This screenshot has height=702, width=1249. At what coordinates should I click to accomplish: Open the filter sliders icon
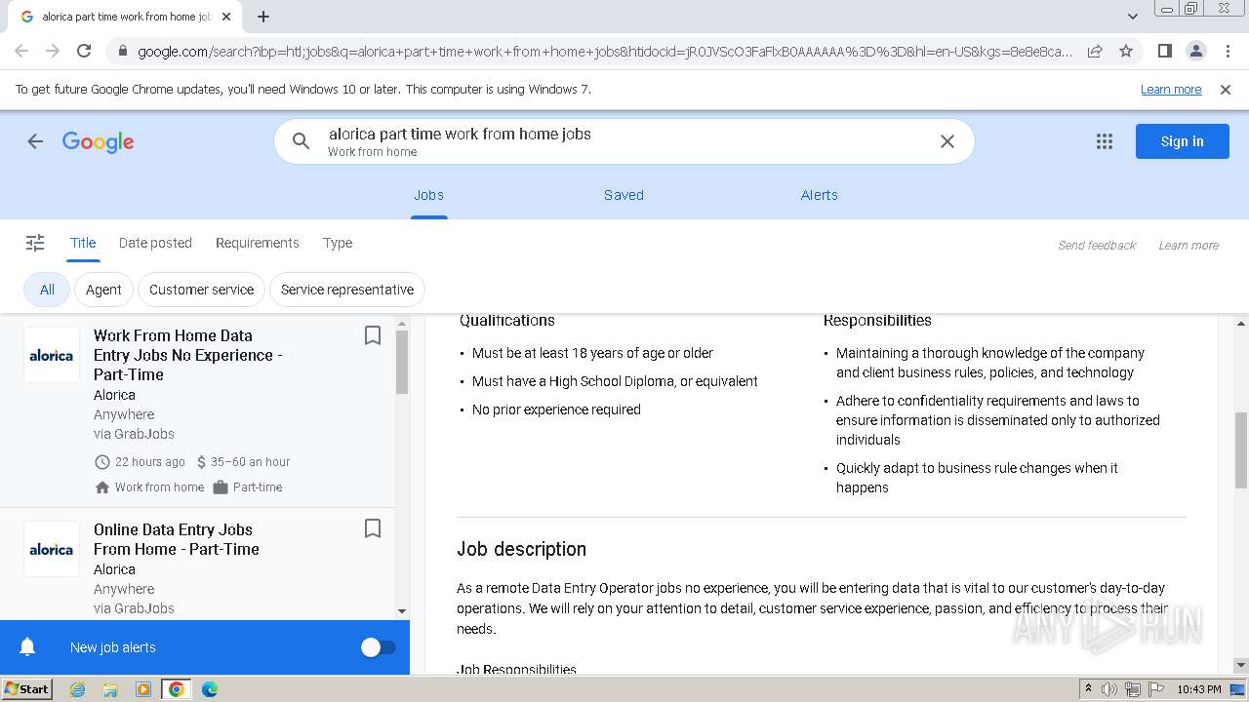(35, 243)
